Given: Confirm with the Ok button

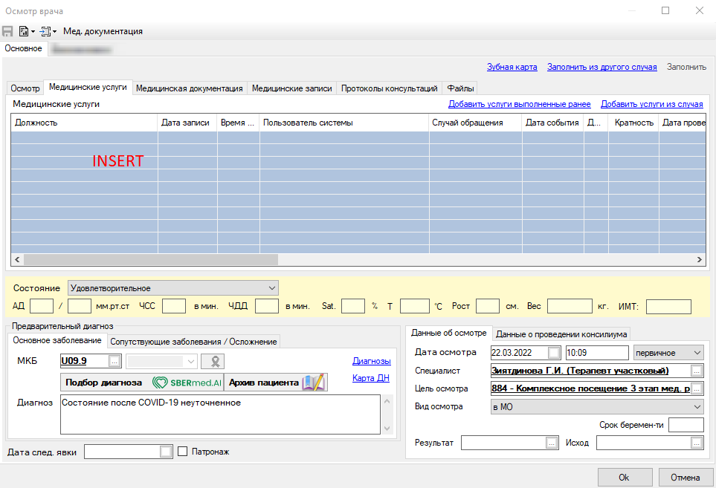Looking at the screenshot, I should pos(625,478).
